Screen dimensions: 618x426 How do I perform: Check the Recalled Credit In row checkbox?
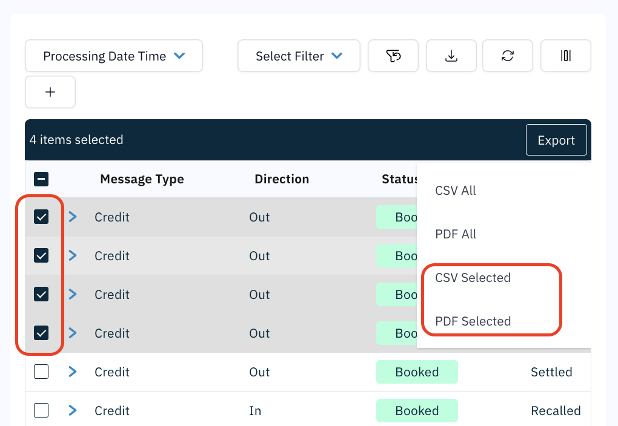tap(41, 411)
